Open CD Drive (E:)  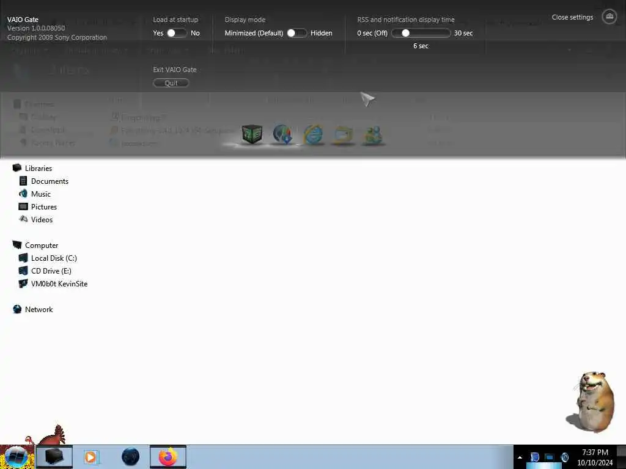51,271
